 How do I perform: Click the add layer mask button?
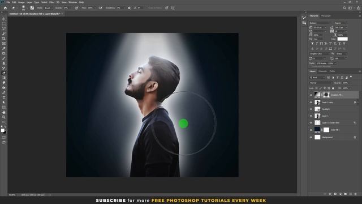335,194
